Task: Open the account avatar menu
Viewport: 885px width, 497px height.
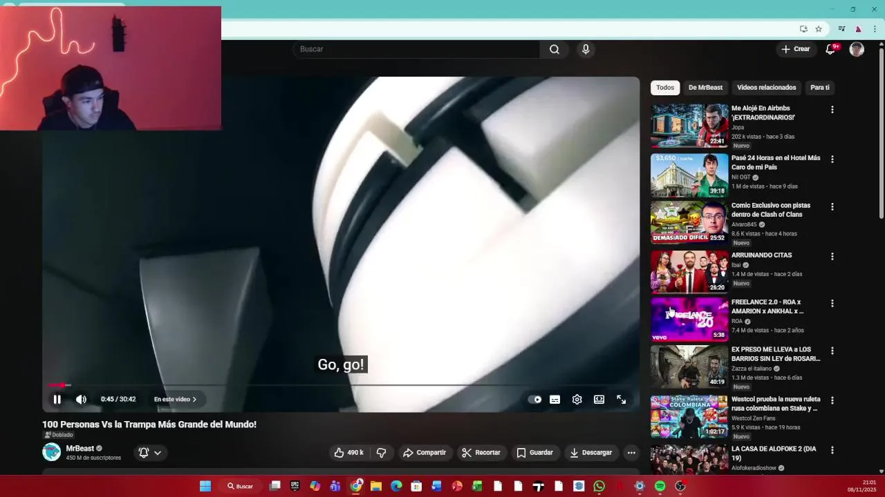Action: click(x=857, y=49)
